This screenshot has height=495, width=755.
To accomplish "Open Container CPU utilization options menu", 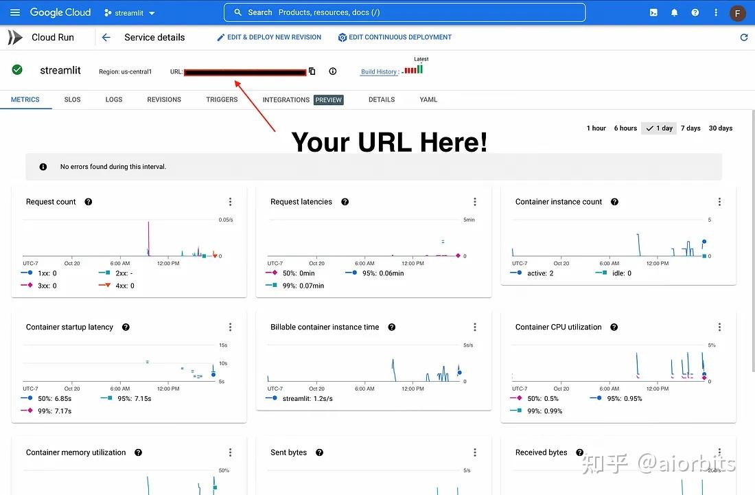I will 719,327.
